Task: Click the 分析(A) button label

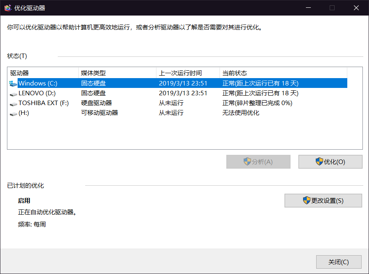Action: coord(262,162)
